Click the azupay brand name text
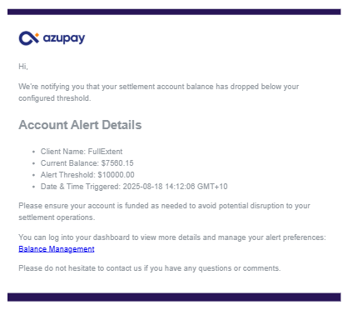357x315 pixels. click(64, 38)
